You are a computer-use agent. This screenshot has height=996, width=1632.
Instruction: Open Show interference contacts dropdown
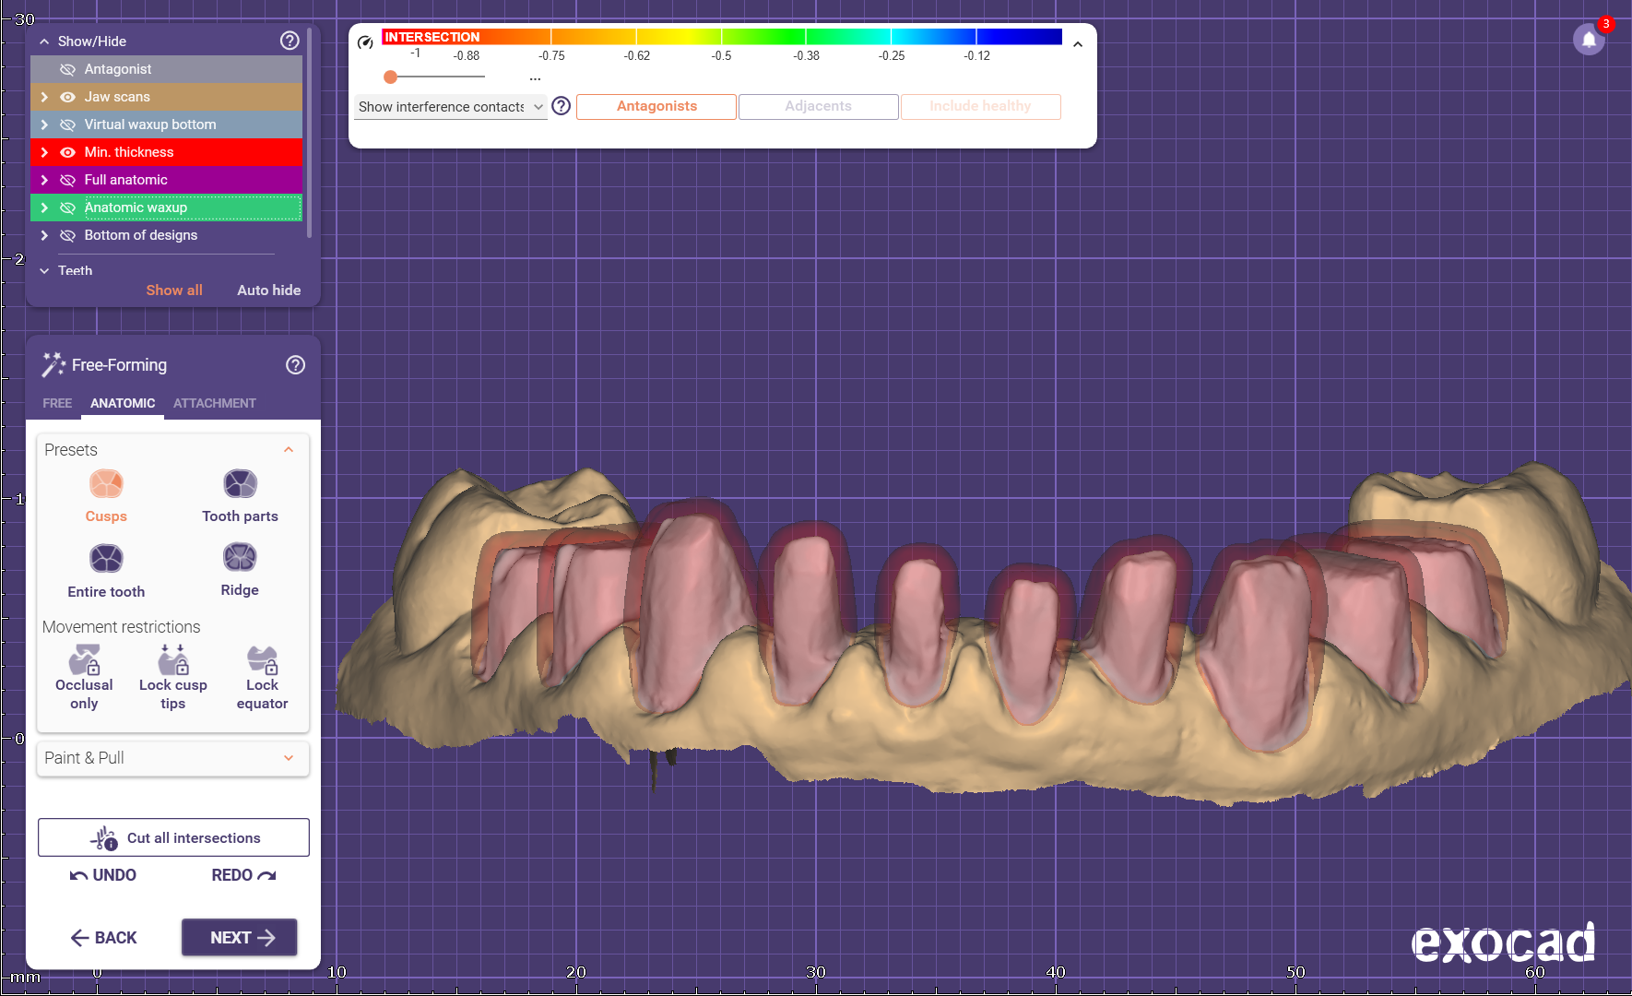coord(450,107)
